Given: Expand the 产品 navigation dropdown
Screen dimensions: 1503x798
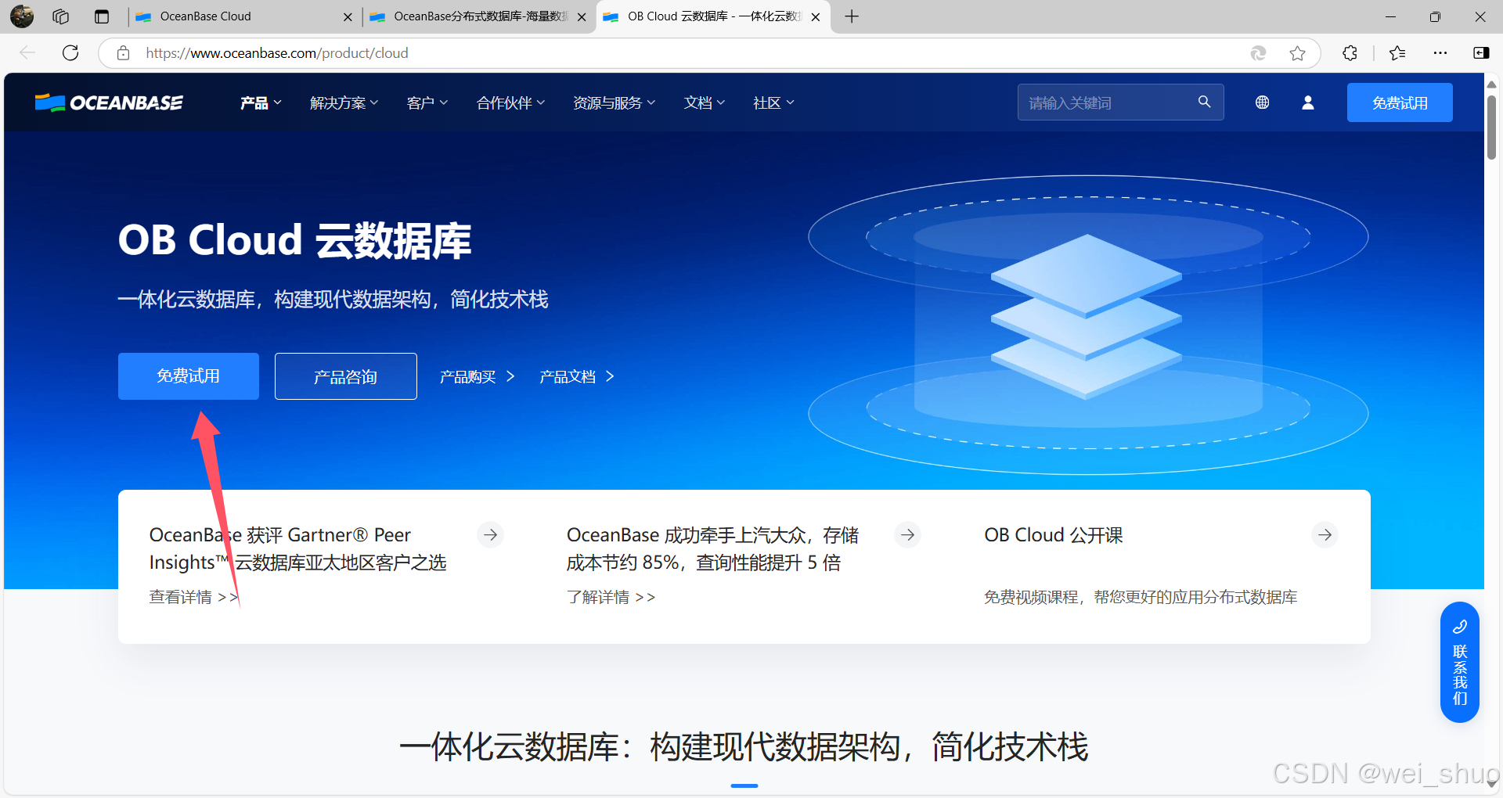Looking at the screenshot, I should click(260, 102).
